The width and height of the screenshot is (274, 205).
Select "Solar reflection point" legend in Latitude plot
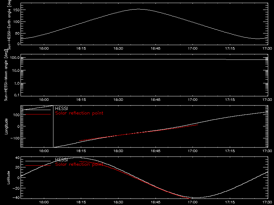click(79, 164)
